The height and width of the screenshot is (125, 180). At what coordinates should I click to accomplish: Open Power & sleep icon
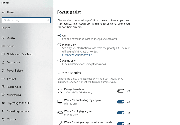point(3,71)
